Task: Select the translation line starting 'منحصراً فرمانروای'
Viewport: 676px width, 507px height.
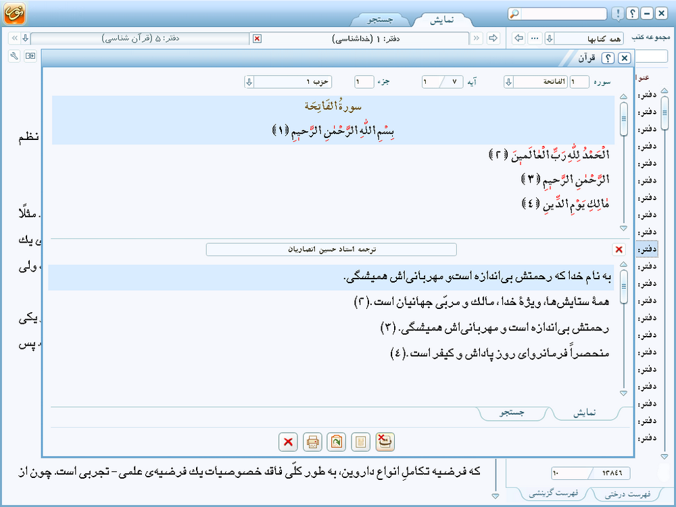Action: [x=500, y=353]
